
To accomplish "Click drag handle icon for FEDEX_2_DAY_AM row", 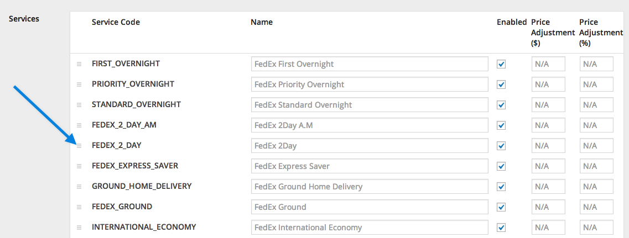I will pos(79,125).
